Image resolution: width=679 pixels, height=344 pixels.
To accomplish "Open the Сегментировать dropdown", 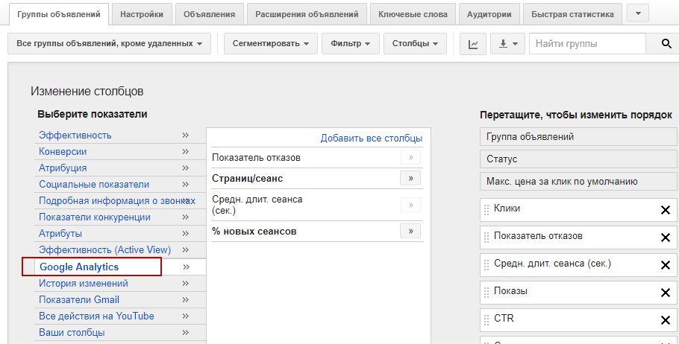I will 270,44.
